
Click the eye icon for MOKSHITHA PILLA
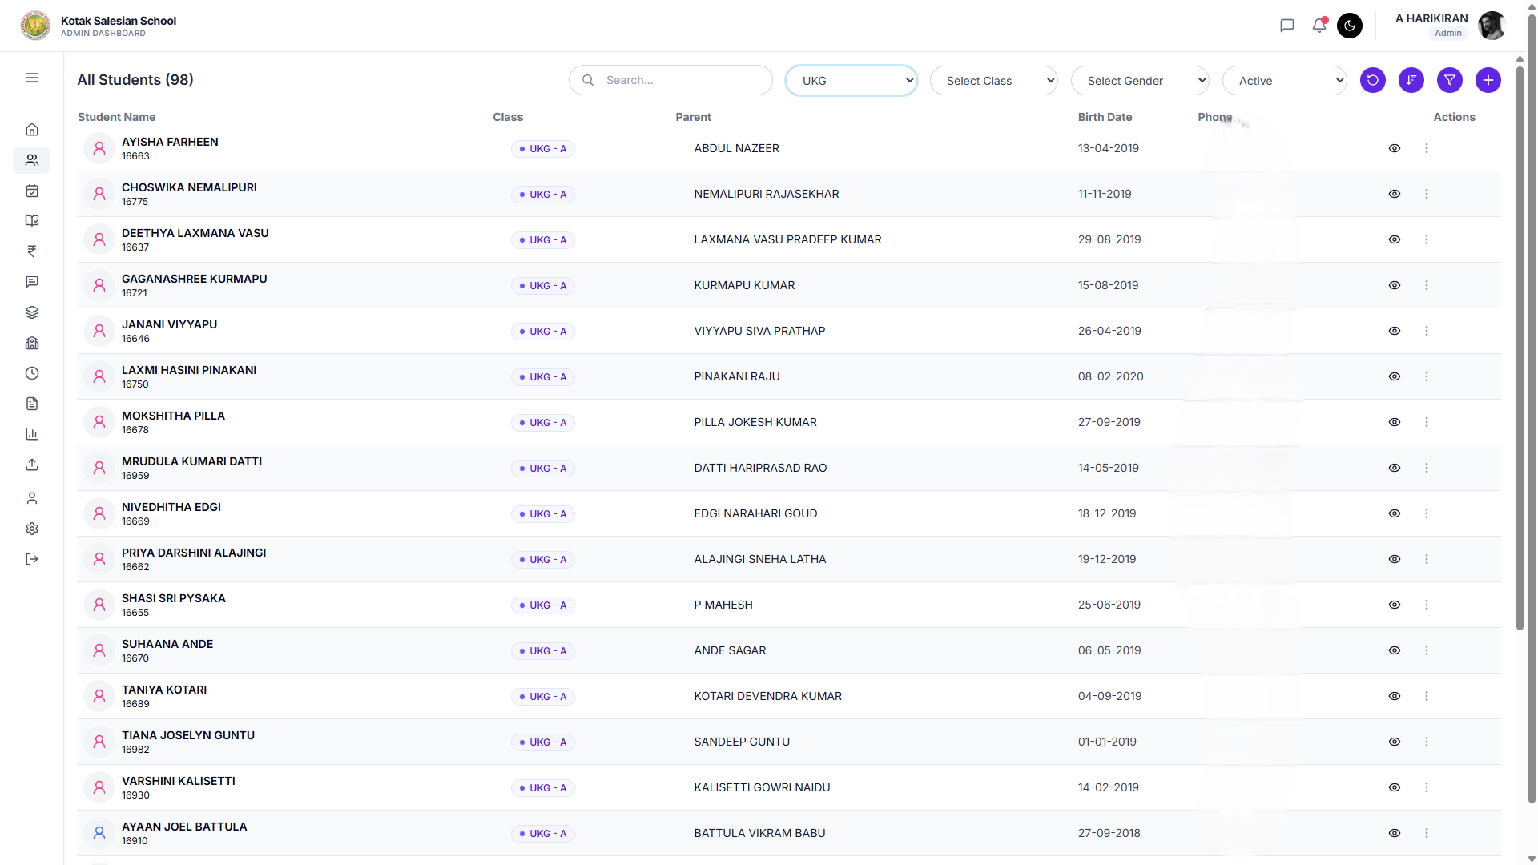tap(1394, 422)
